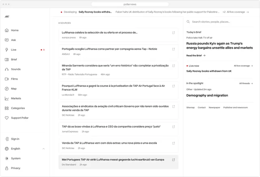The width and height of the screenshot is (260, 177).
Task: Open the Map compass icon
Action: click(6, 88)
